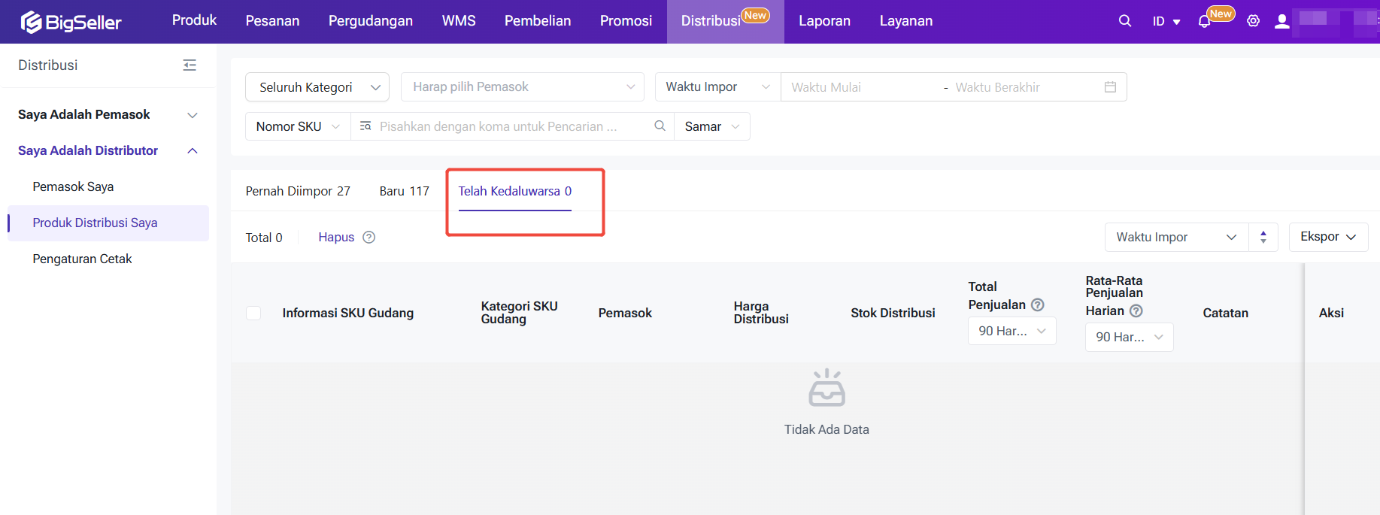Go to Pemasok Saya in sidebar
Viewport: 1380px width, 515px height.
tap(73, 186)
